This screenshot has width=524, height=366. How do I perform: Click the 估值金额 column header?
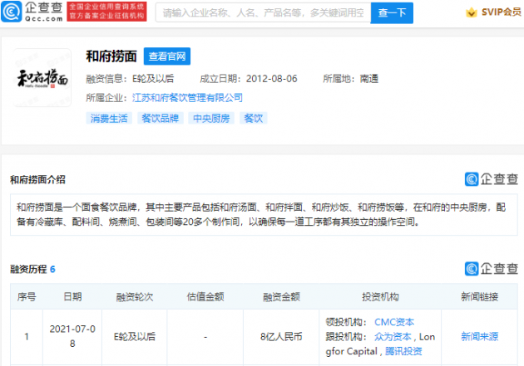[205, 296]
